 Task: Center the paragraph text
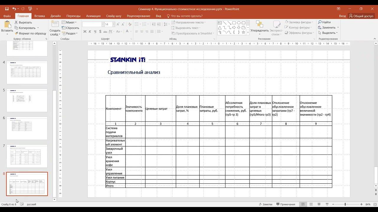(x=142, y=32)
